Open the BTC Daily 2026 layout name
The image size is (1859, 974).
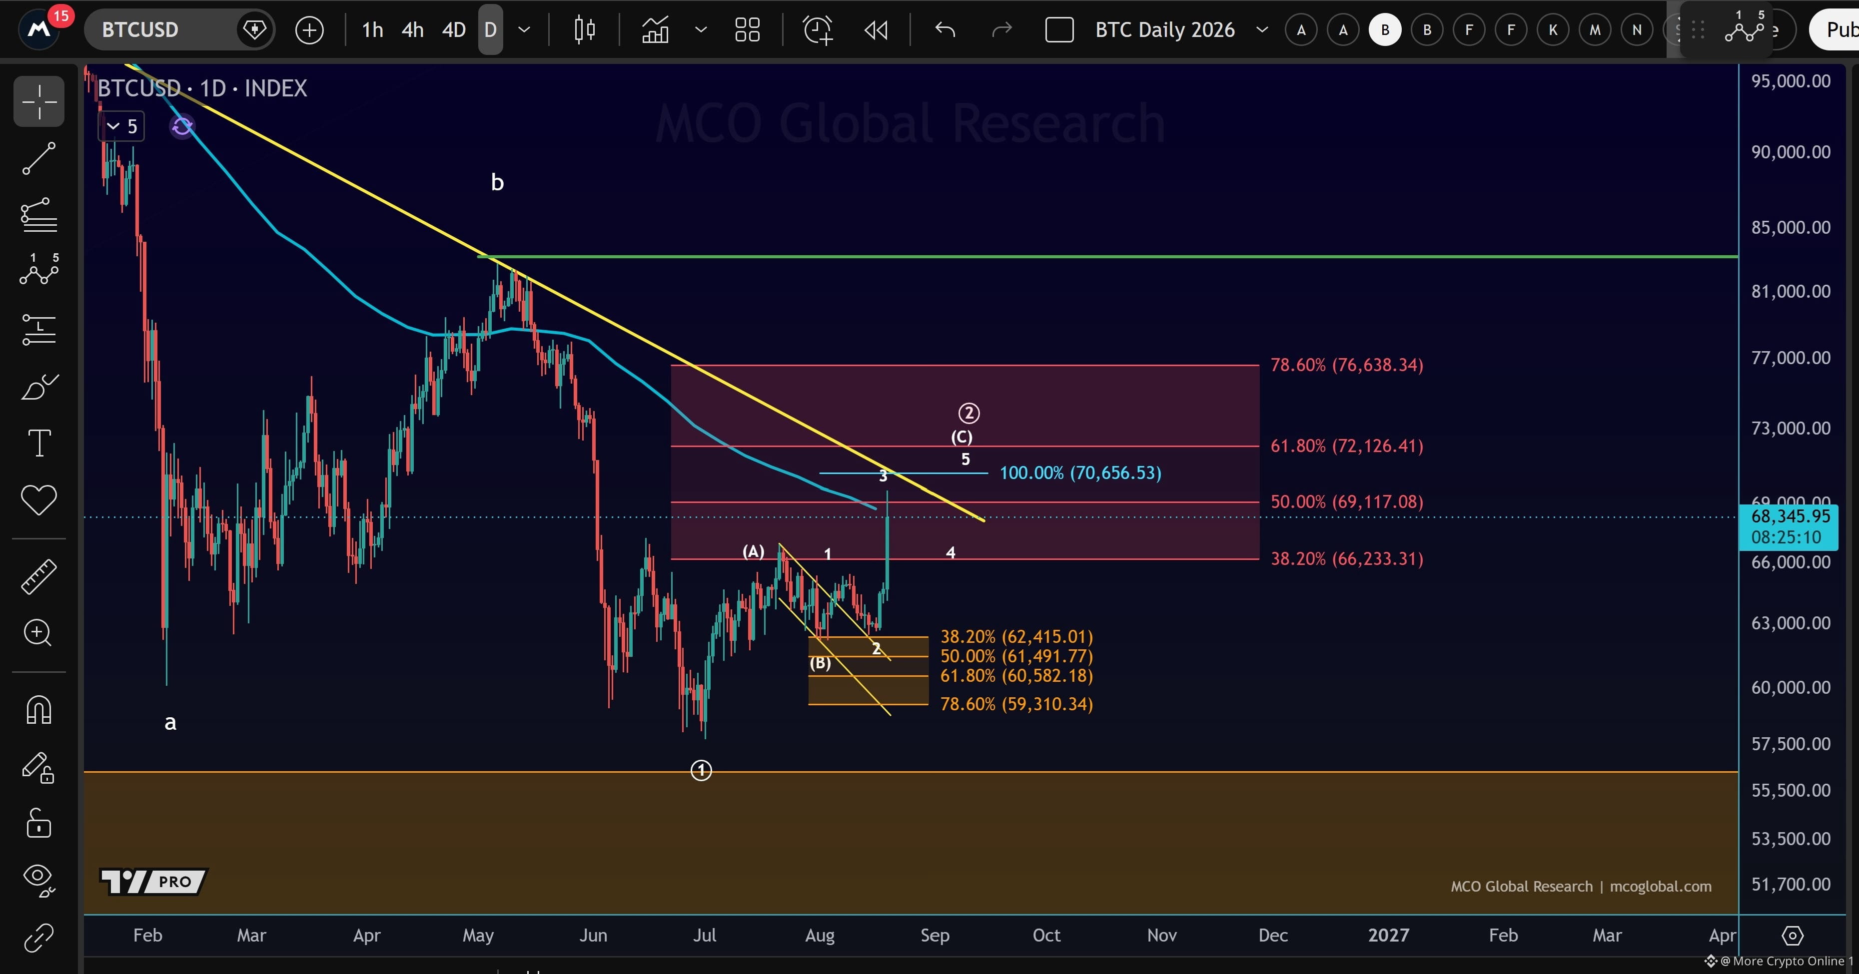[x=1165, y=29]
